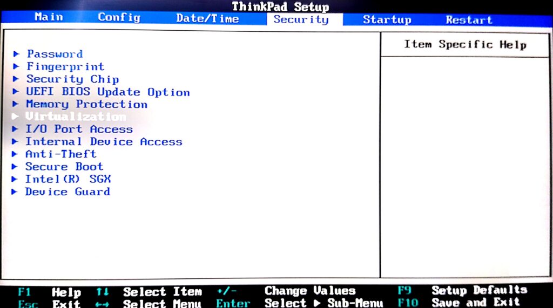Click the Change Values label

click(310, 291)
